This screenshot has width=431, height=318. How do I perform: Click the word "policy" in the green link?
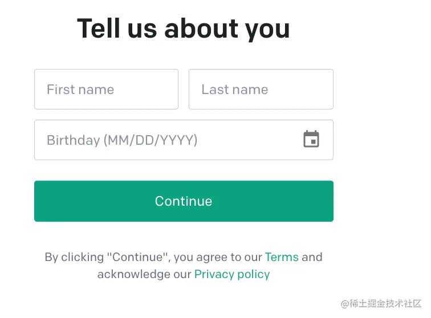[x=254, y=274]
